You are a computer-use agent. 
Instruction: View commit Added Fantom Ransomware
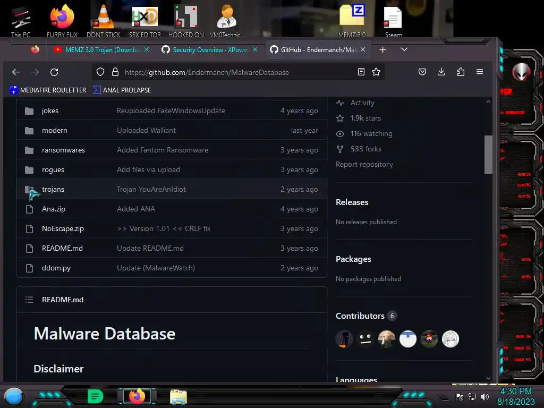pyautogui.click(x=163, y=150)
